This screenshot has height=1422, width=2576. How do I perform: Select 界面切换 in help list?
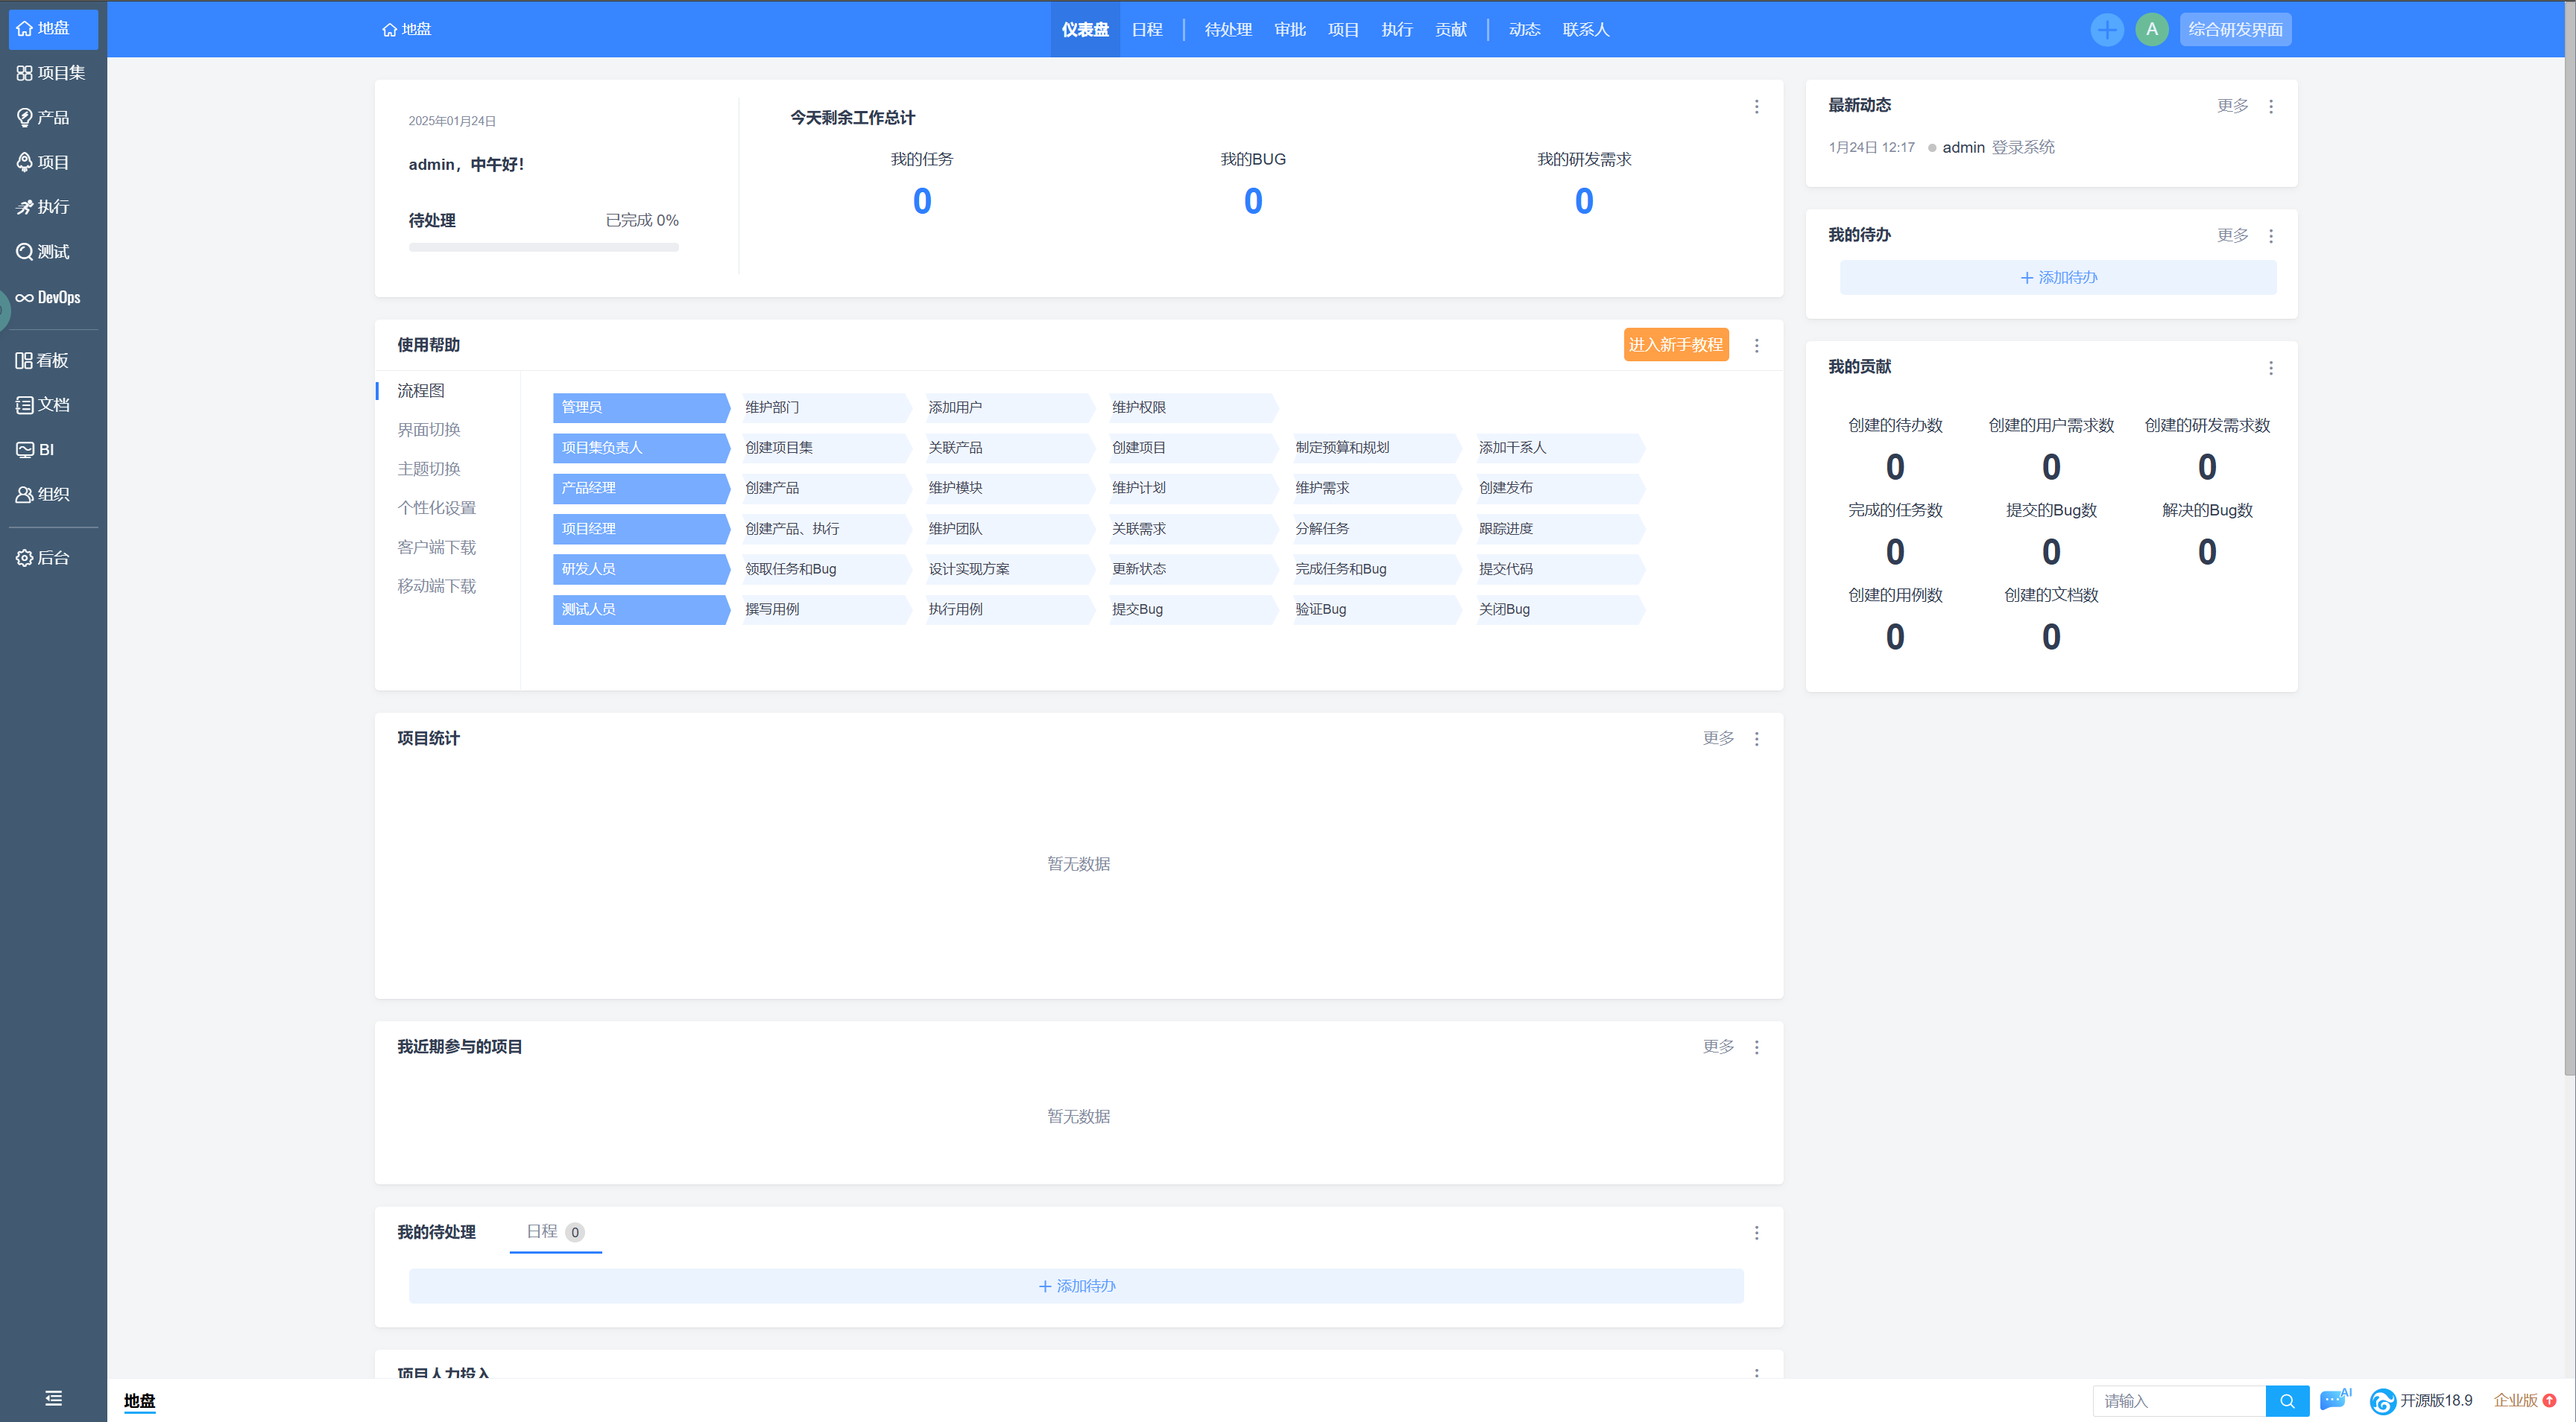pyautogui.click(x=428, y=430)
